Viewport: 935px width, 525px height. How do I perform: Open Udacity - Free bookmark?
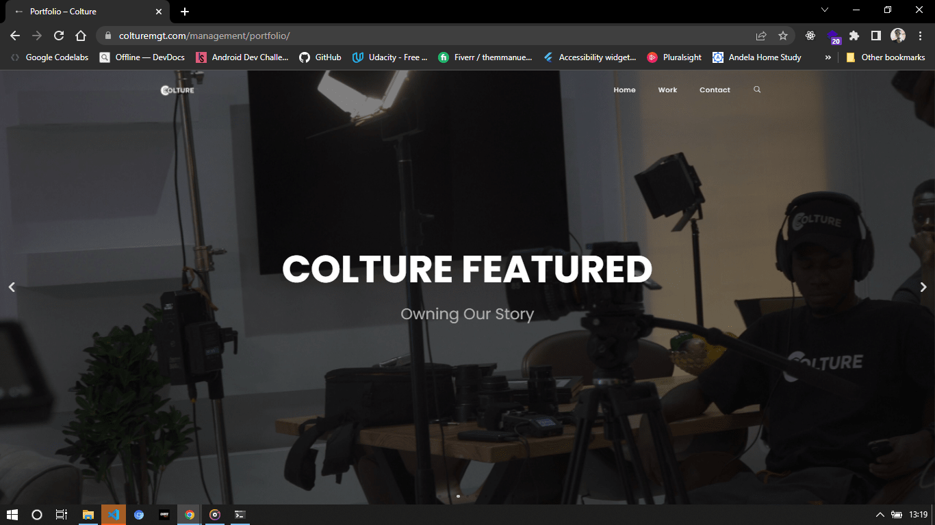point(390,57)
